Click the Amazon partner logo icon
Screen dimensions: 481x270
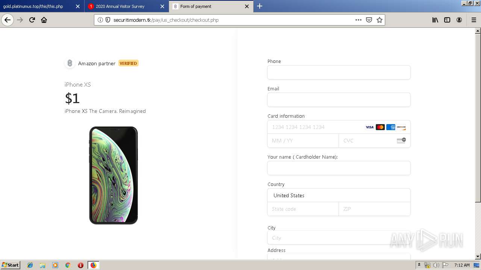point(70,63)
